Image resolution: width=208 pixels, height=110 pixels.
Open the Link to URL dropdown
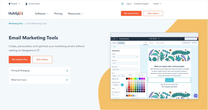[x=125, y=57]
